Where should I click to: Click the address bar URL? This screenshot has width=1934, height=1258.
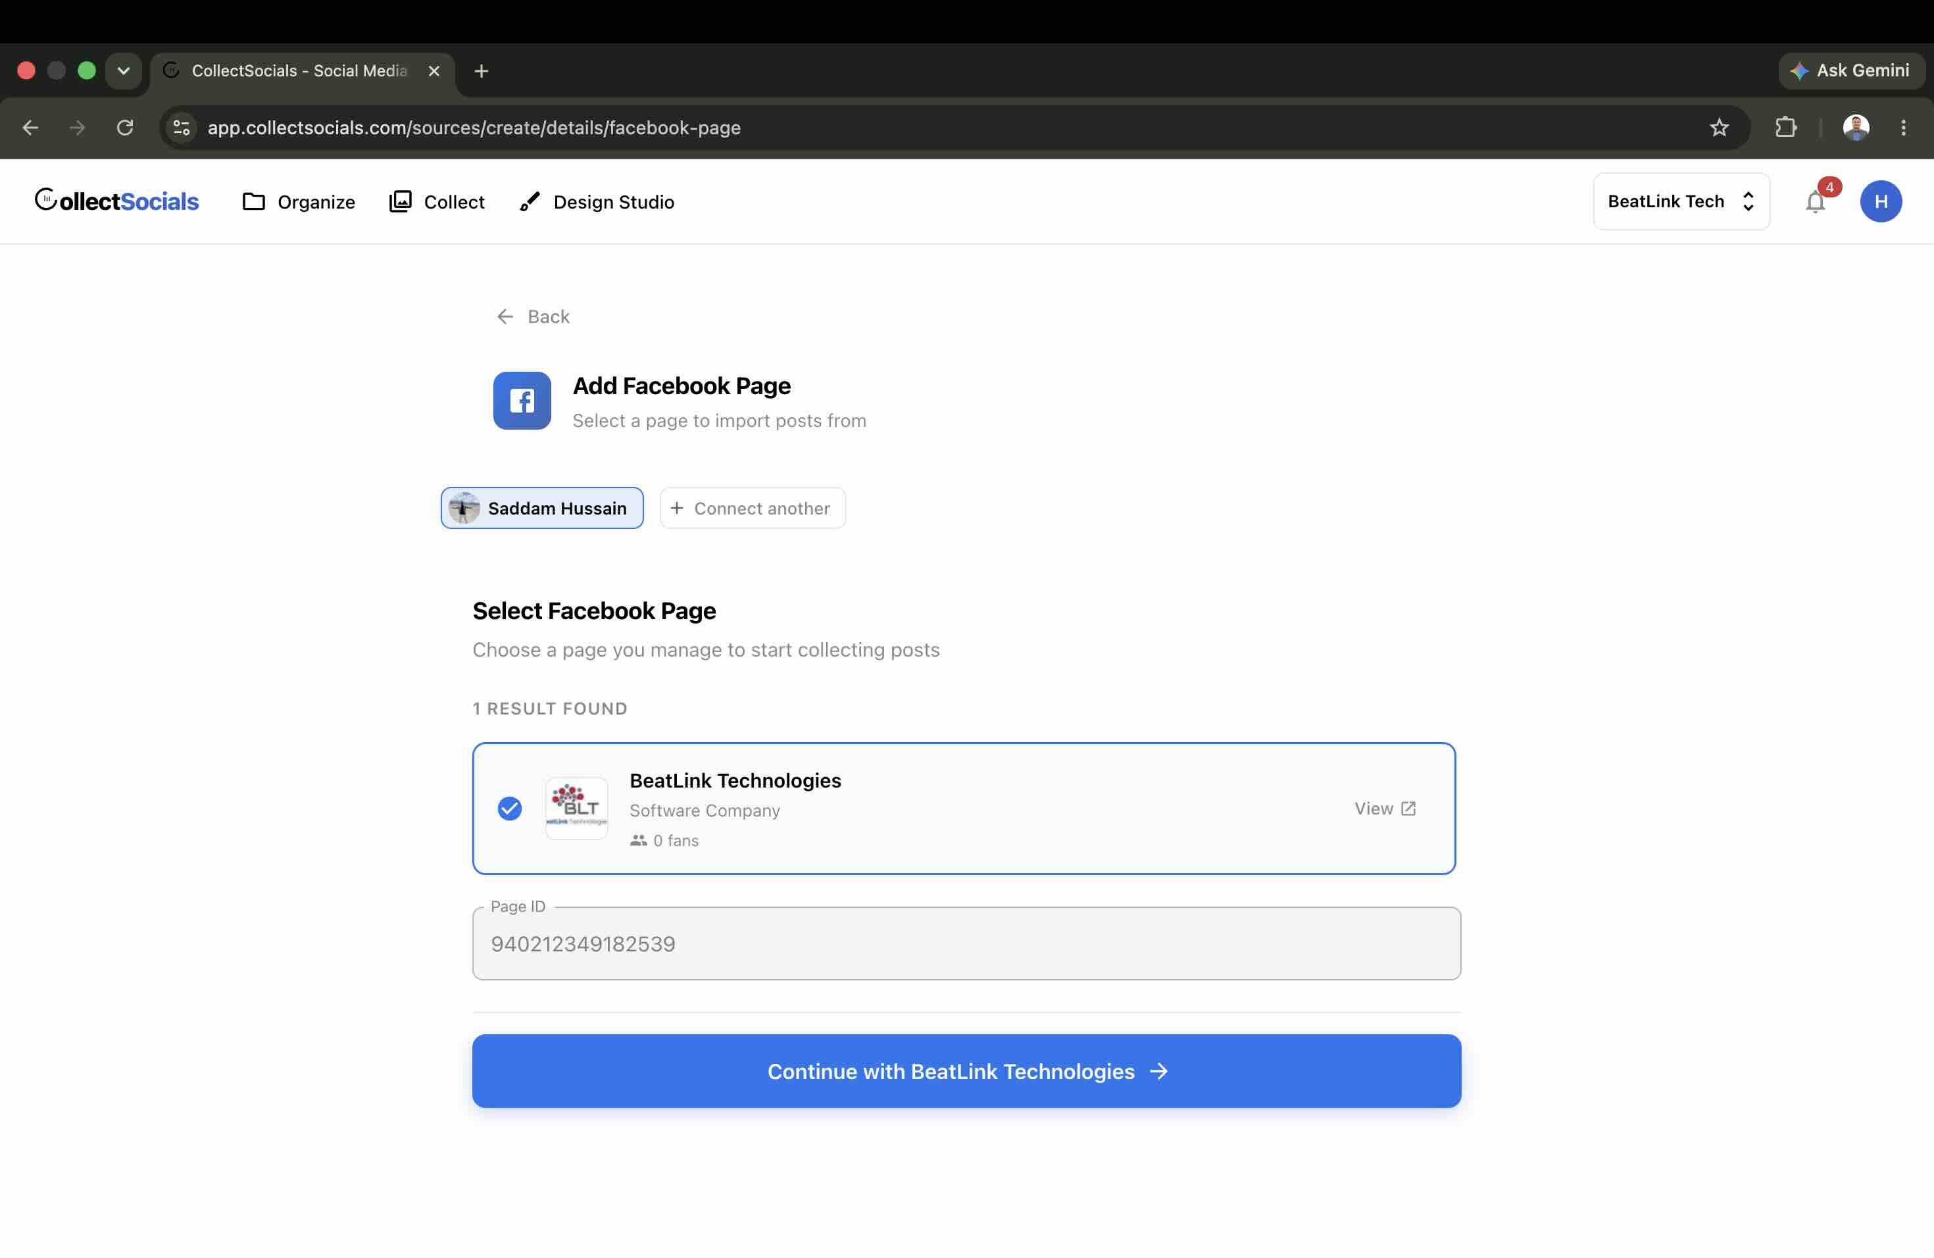click(x=474, y=128)
